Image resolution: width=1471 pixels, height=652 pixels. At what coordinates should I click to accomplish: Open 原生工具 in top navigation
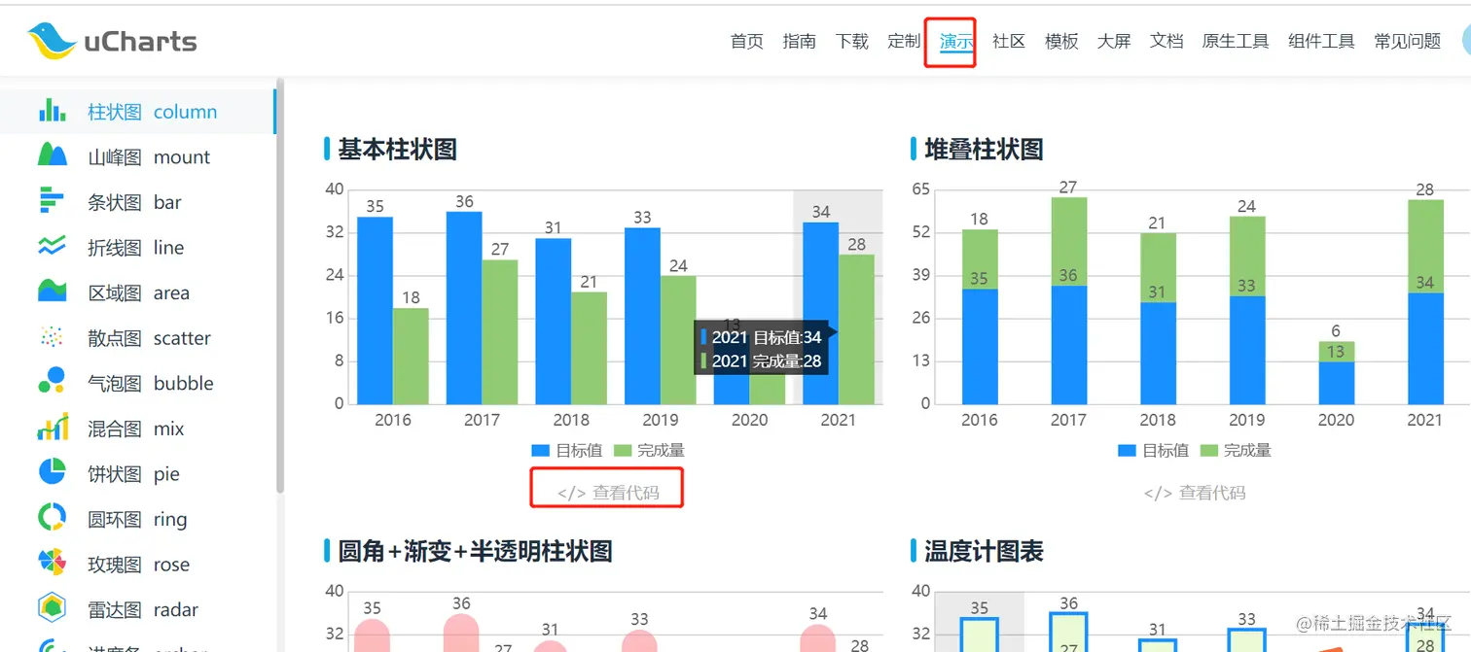(1236, 41)
